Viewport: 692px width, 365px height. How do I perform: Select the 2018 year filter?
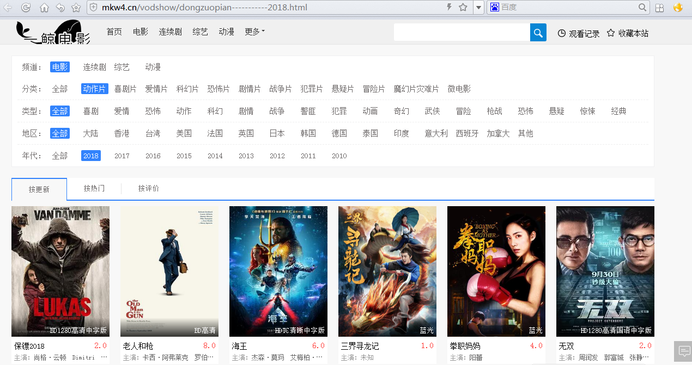point(90,156)
